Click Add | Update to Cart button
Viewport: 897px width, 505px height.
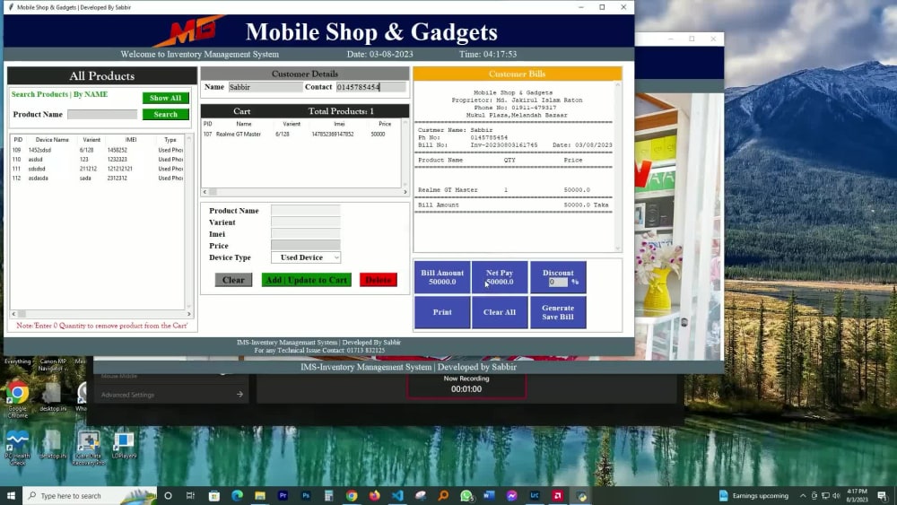coord(306,280)
